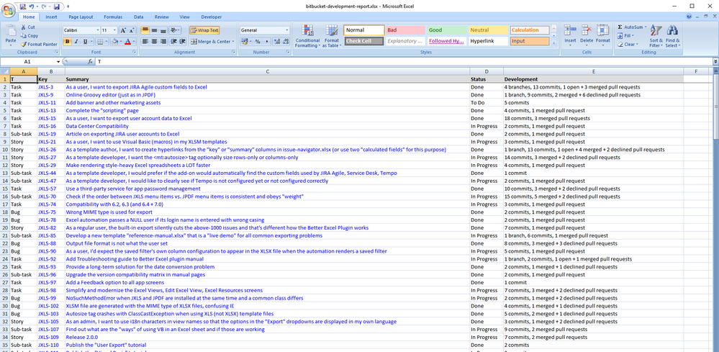Image resolution: width=719 pixels, height=352 pixels.
Task: Decrease the cell indent
Action: point(173,41)
